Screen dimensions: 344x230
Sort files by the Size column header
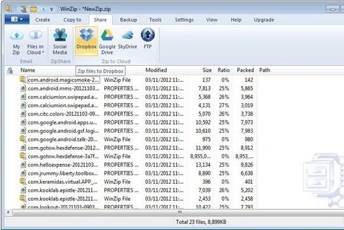point(207,70)
